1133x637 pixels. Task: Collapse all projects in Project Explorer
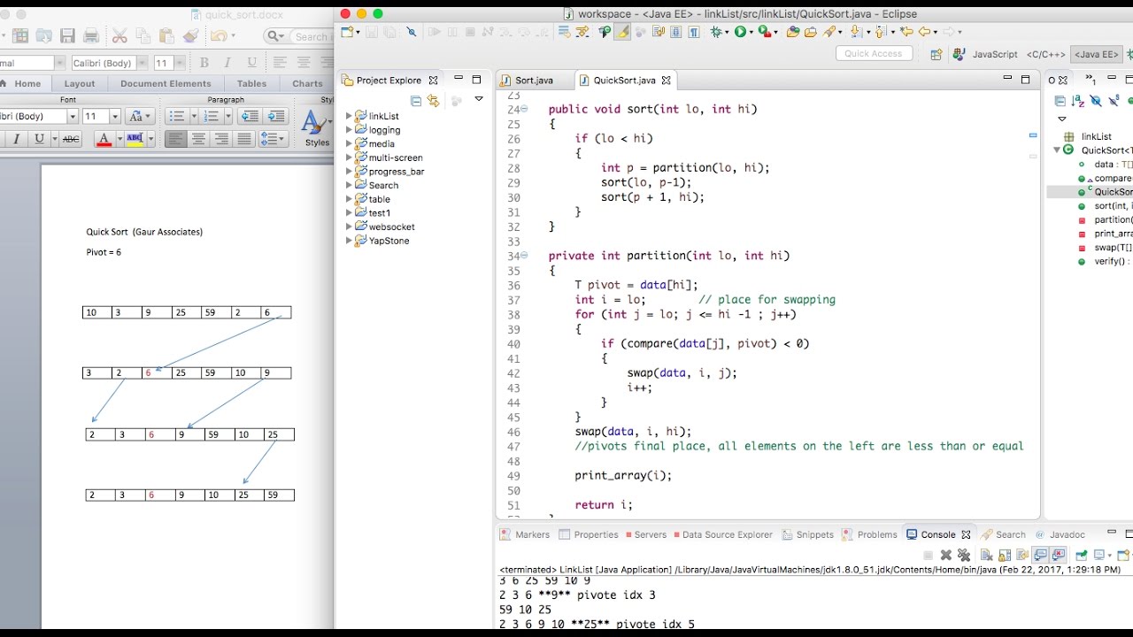tap(415, 101)
